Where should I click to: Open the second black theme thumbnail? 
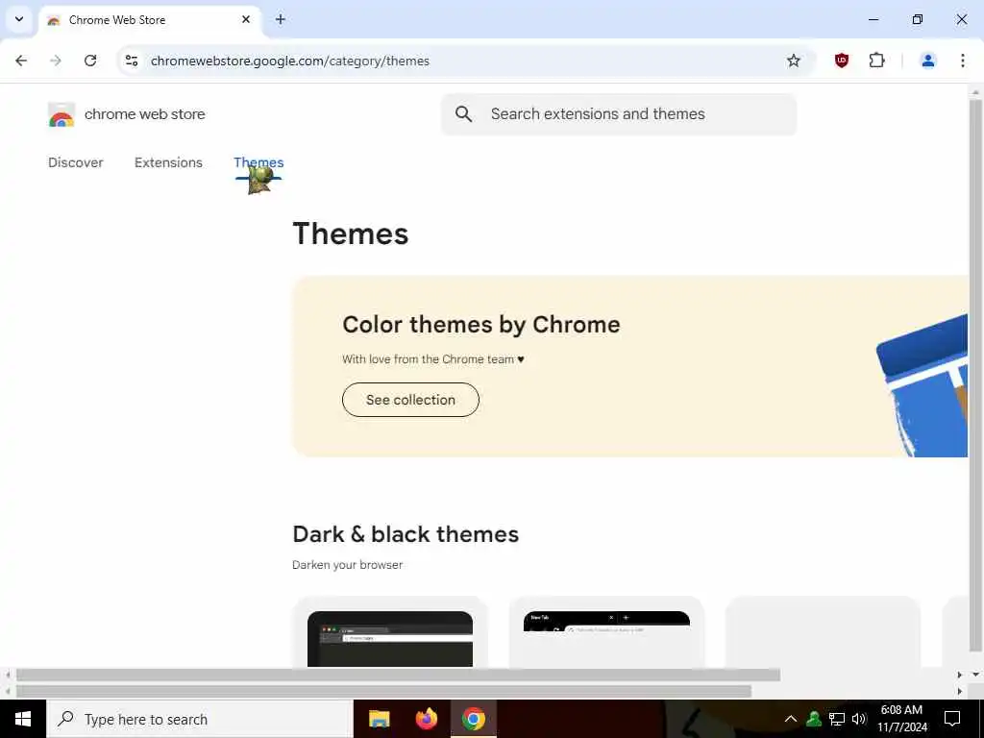(606, 621)
